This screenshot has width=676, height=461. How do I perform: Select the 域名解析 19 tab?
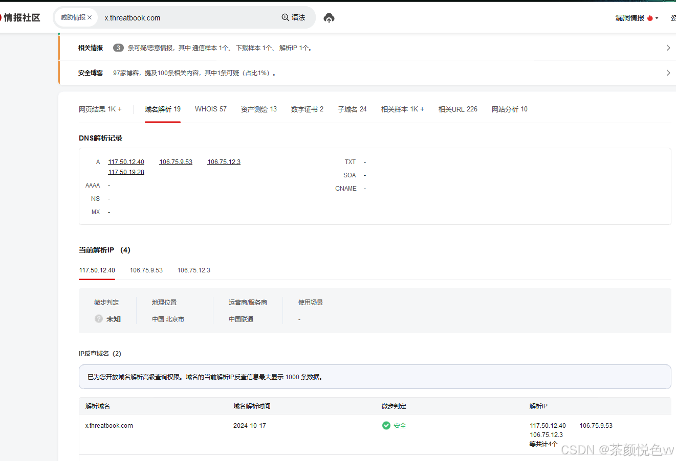click(x=163, y=109)
